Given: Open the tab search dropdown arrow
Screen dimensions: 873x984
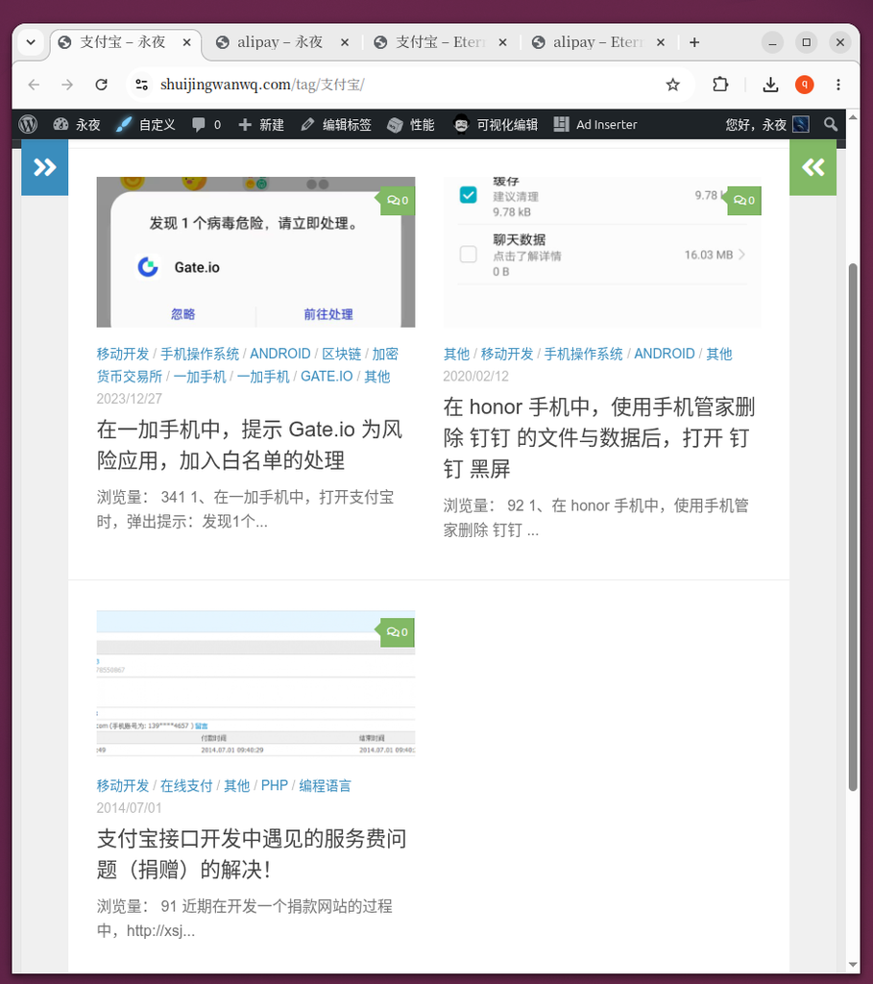Looking at the screenshot, I should point(31,42).
